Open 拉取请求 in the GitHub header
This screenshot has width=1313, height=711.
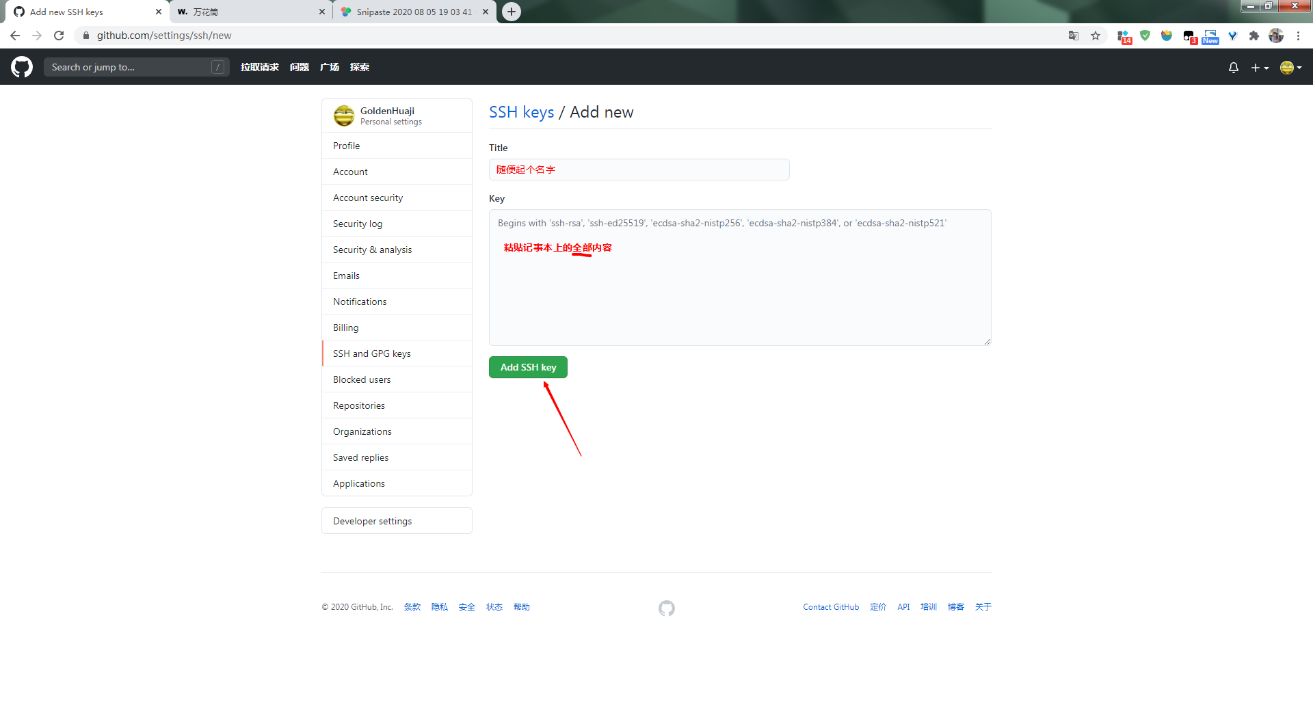(260, 67)
